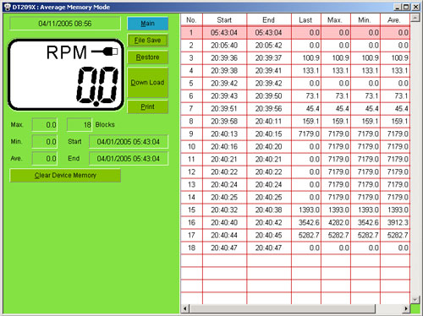Screen dimensions: 423x316
Task: Click the application icon in title bar
Action: pos(8,7)
